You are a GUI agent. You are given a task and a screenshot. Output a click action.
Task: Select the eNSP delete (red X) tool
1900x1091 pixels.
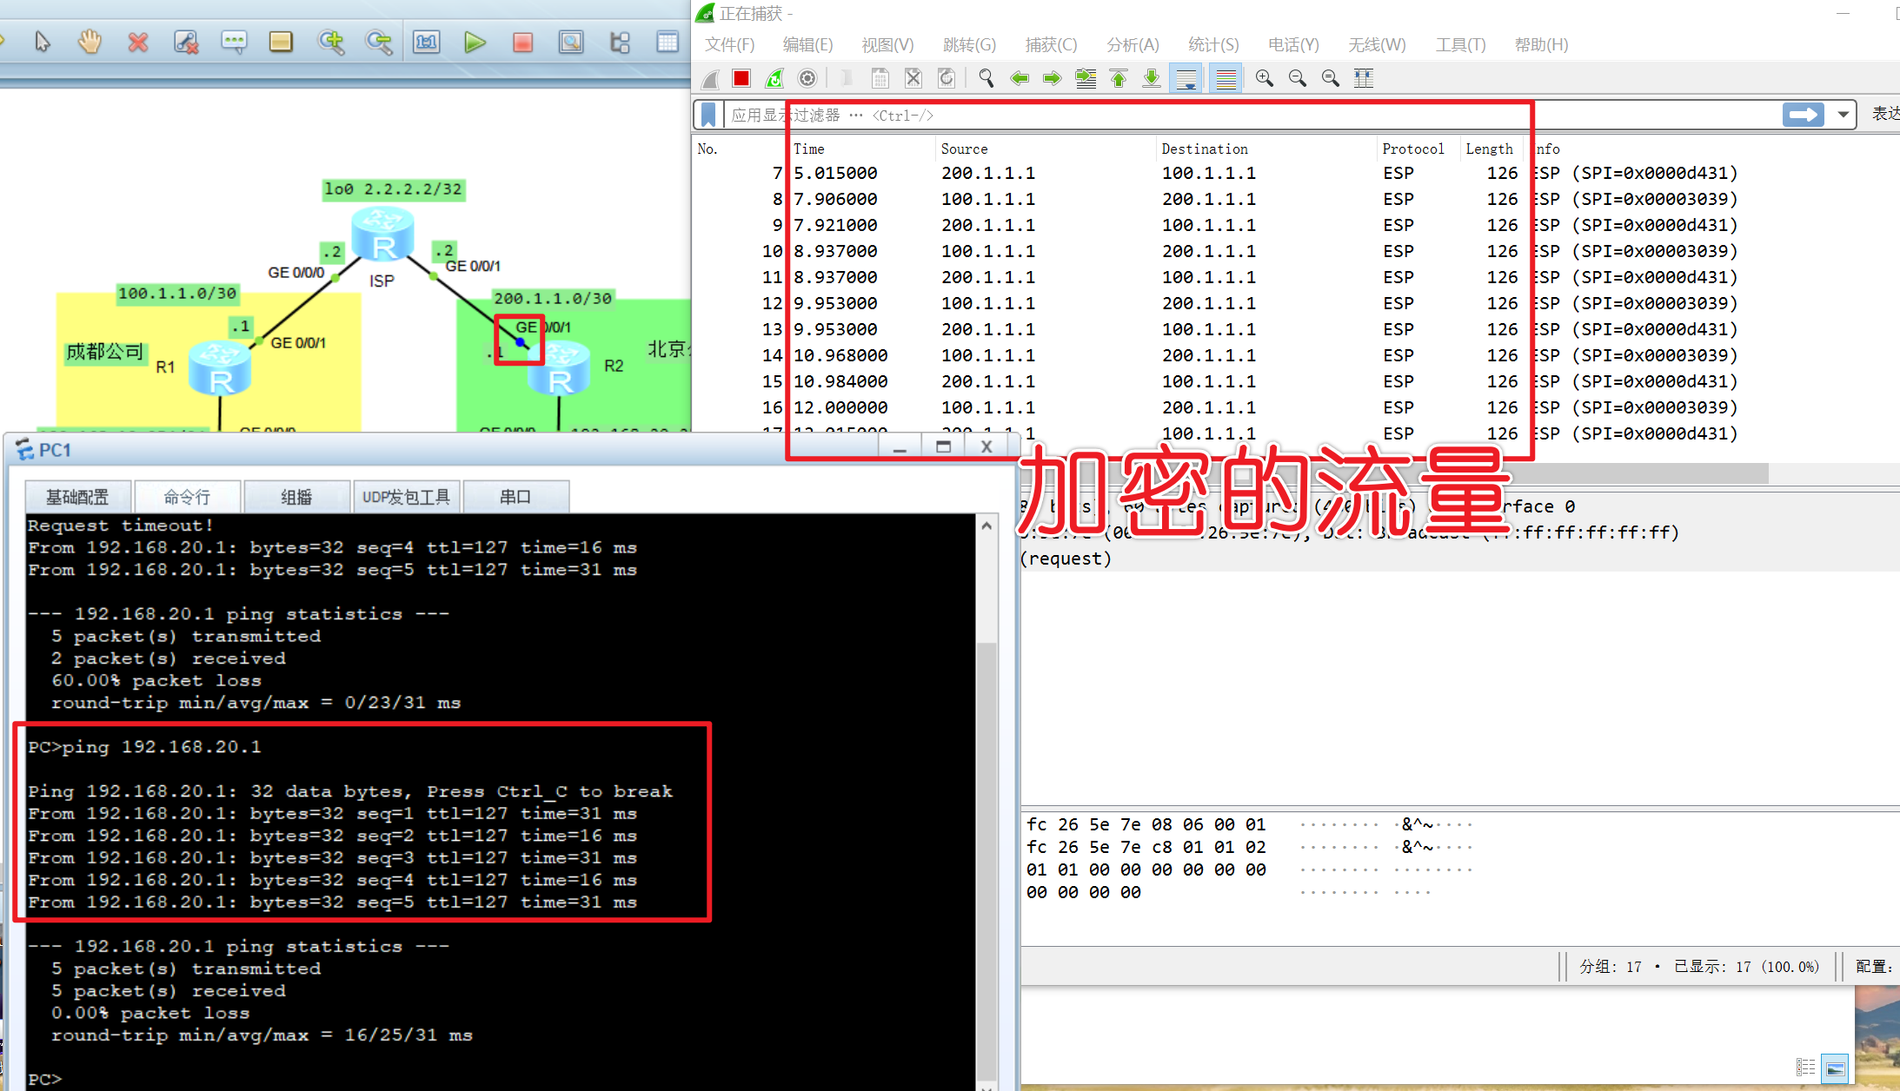137,42
